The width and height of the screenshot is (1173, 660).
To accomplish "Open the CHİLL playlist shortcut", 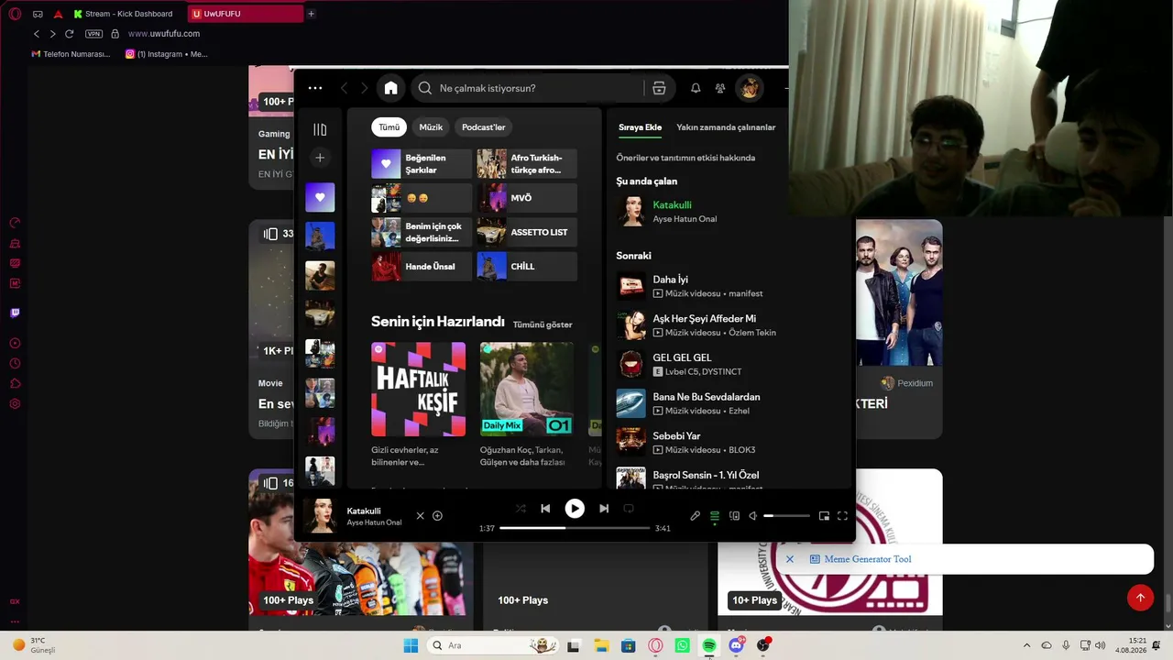I will [527, 267].
